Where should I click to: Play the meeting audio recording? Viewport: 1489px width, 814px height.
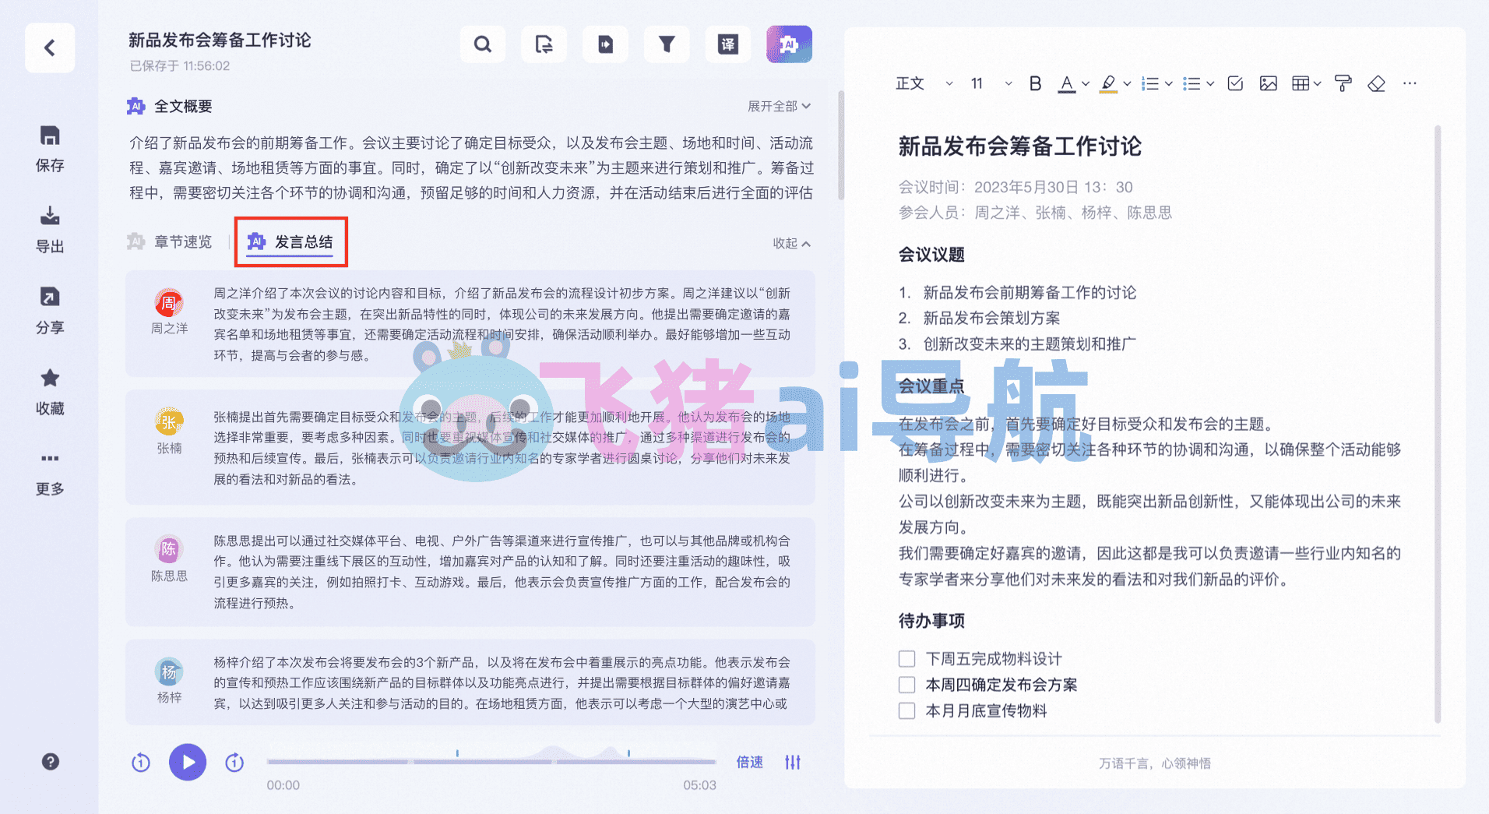[188, 762]
